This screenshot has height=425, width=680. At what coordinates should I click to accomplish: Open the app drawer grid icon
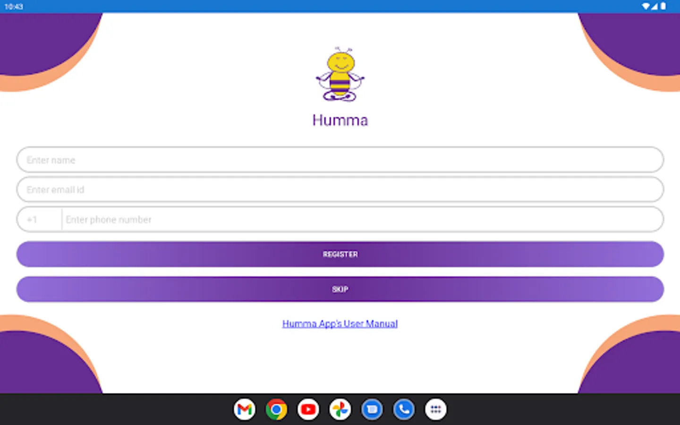(x=436, y=409)
